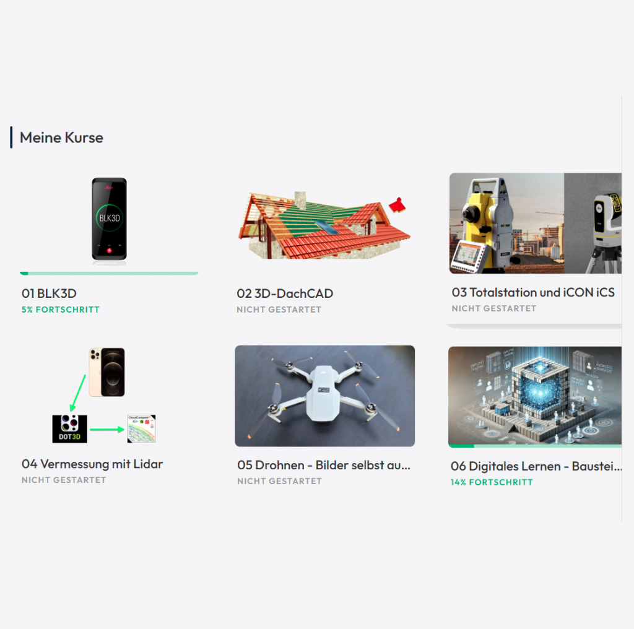
Task: Open course title 01 BLK3D
Action: (49, 293)
